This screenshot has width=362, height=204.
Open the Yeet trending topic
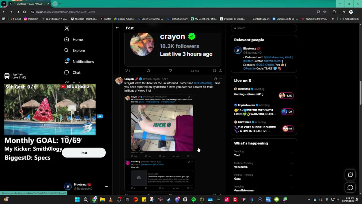point(237,155)
